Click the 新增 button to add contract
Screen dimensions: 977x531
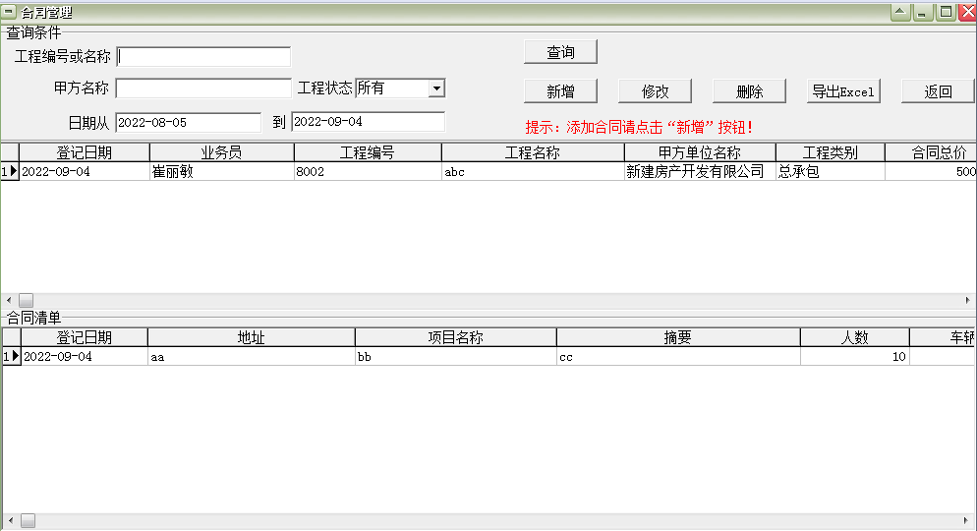tap(560, 91)
